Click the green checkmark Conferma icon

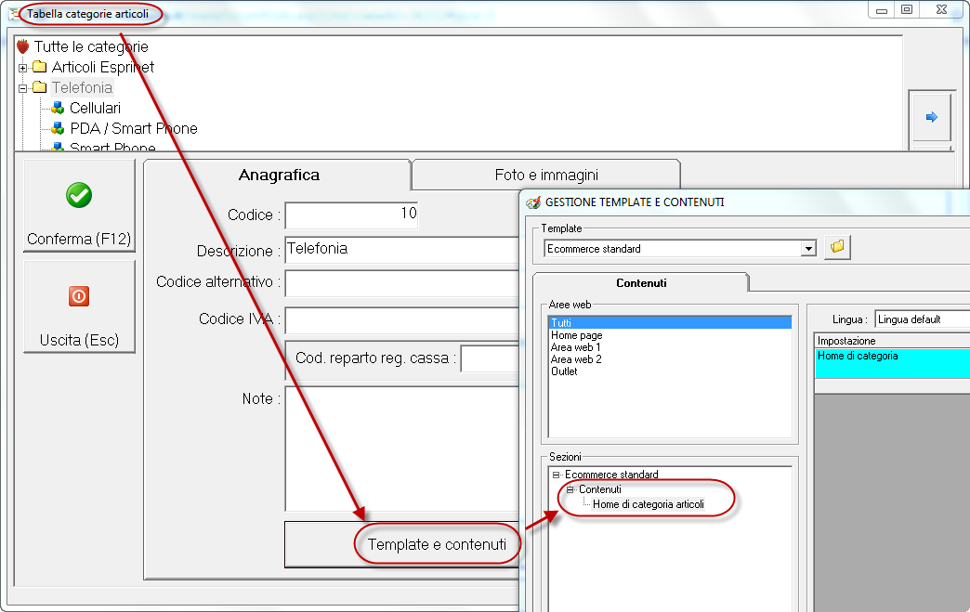click(x=79, y=195)
